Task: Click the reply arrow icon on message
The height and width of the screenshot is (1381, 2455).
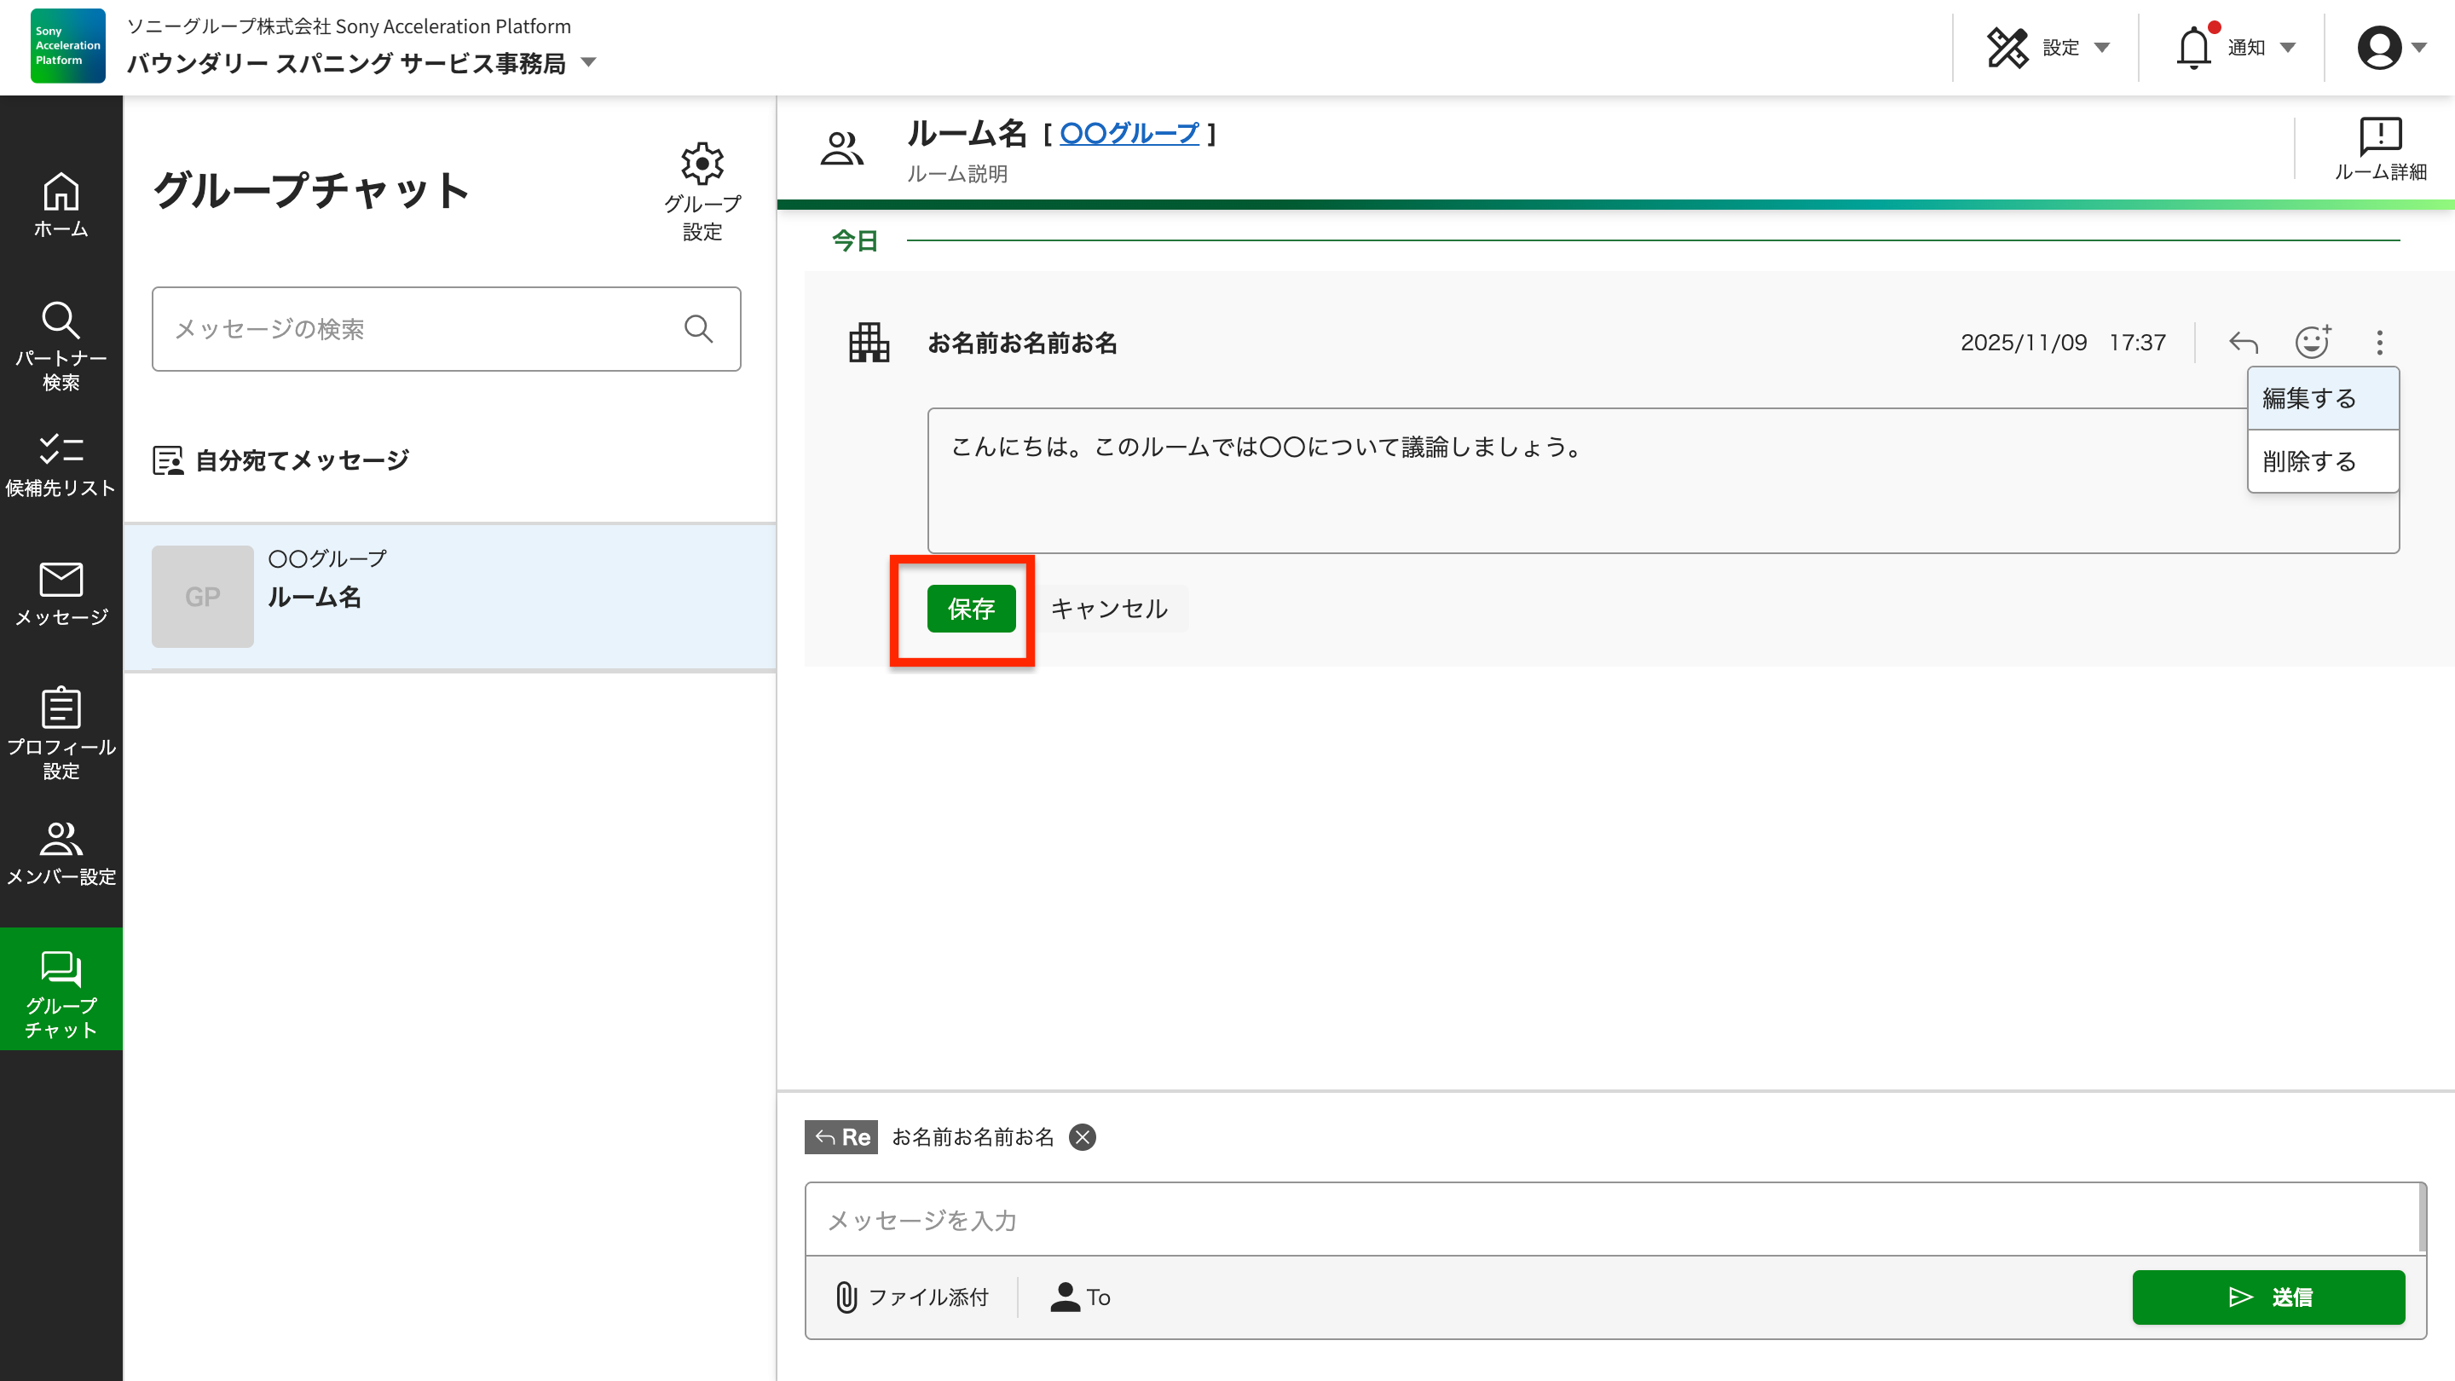Action: pyautogui.click(x=2244, y=342)
